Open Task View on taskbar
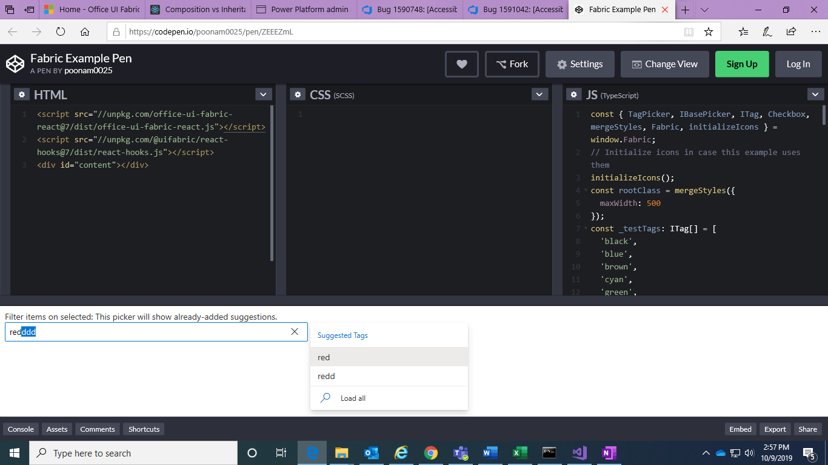Image resolution: width=828 pixels, height=465 pixels. point(281,453)
